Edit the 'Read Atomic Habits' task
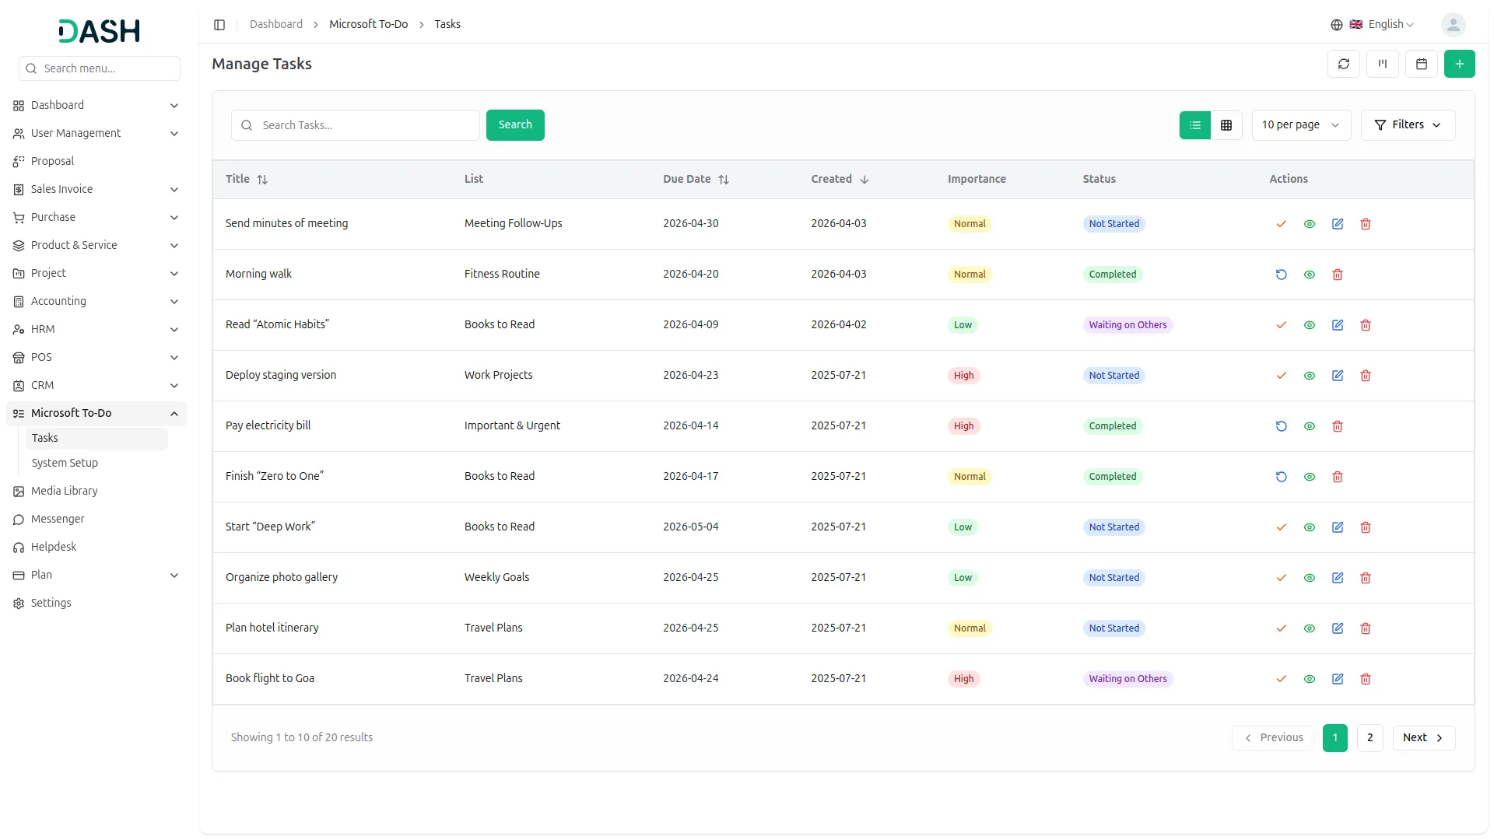The image size is (1494, 840). (1337, 325)
